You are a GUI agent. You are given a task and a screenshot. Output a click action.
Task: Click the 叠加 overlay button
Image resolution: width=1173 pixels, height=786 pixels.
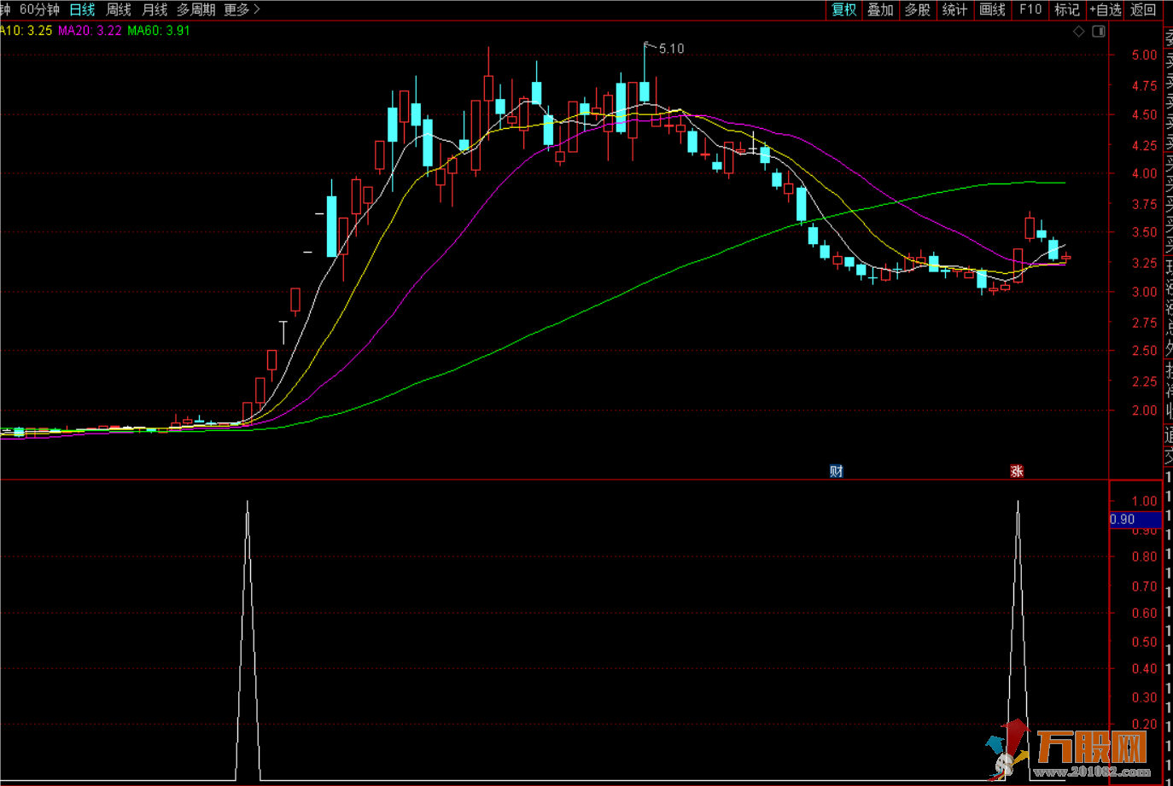tap(880, 9)
